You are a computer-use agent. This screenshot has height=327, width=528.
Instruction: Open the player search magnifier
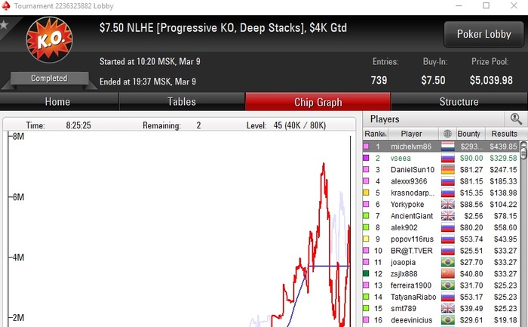[516, 119]
